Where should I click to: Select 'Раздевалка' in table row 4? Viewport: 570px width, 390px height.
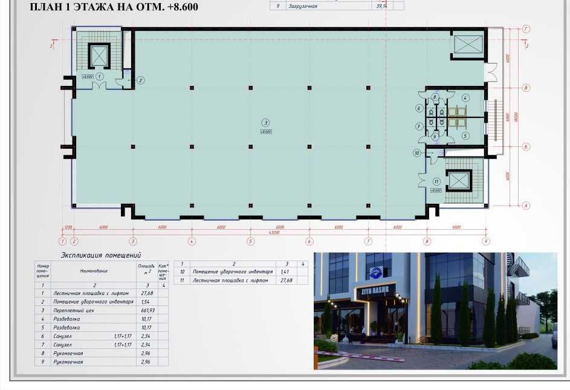66,319
